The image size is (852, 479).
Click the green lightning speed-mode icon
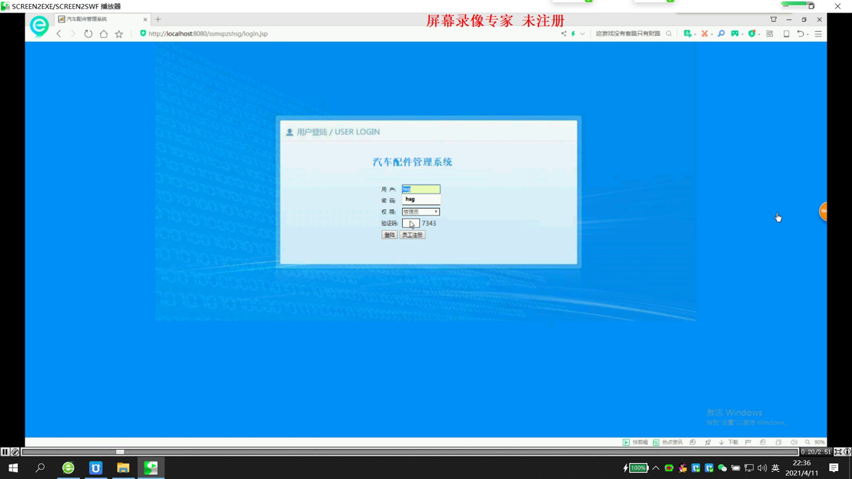click(573, 33)
